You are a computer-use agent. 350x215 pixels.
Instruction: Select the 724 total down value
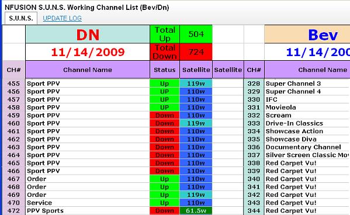point(196,52)
